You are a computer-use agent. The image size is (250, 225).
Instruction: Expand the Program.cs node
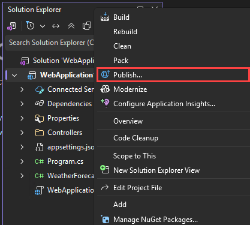point(22,161)
